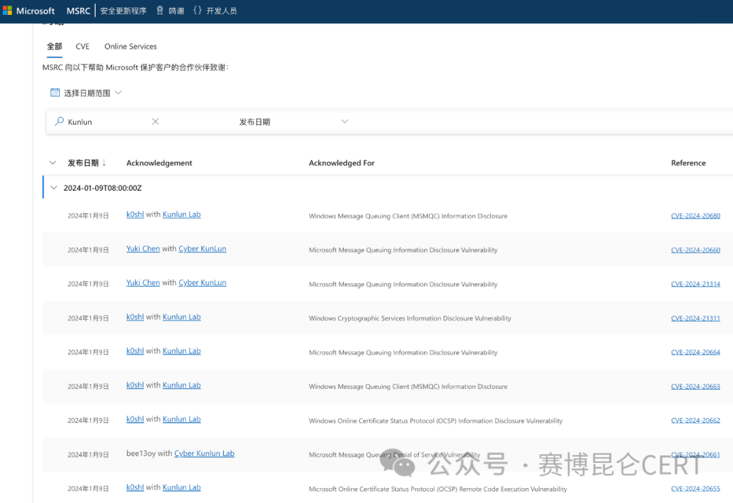Viewport: 733px width, 503px height.
Task: Click the 发布日期 column header
Action: tap(83, 163)
